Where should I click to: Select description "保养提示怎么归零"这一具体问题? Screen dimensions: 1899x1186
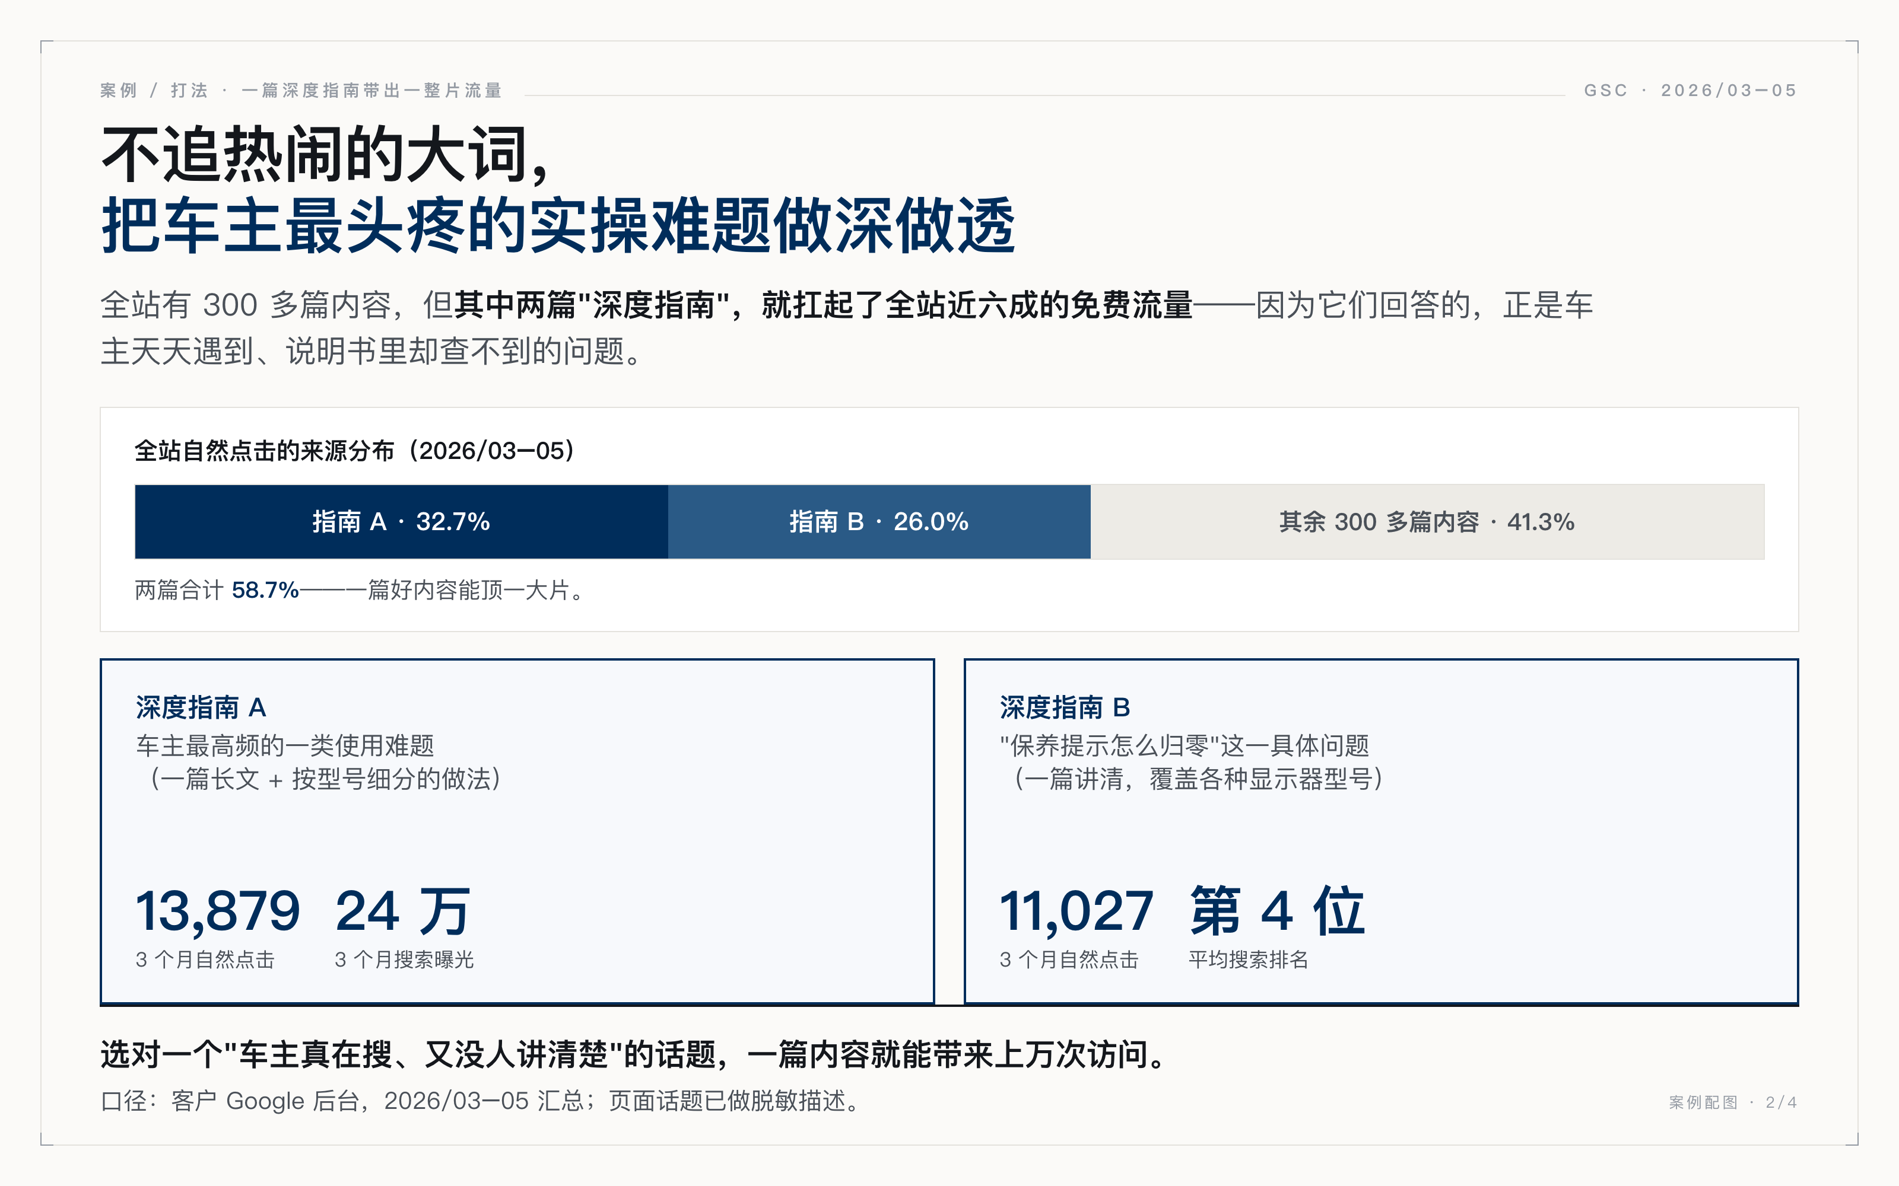(x=1184, y=745)
